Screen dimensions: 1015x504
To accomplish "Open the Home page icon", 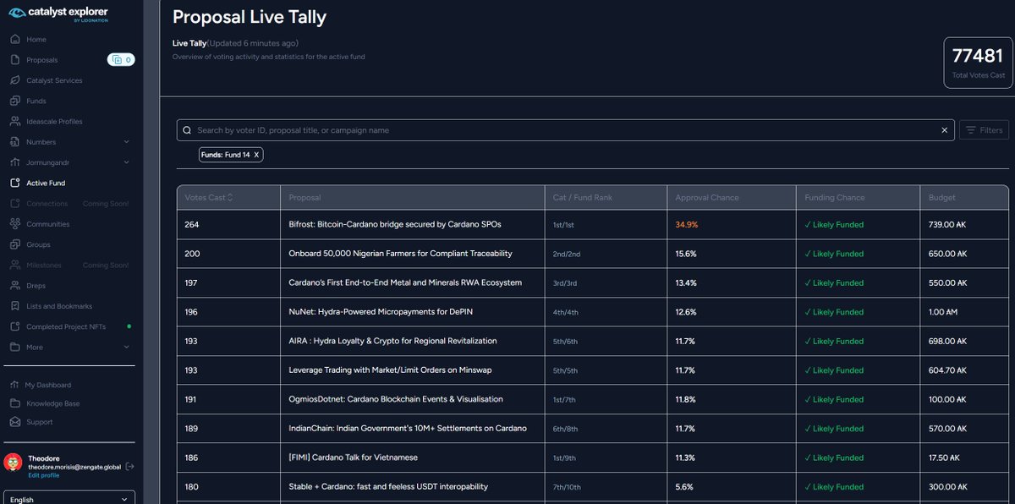I will (14, 40).
